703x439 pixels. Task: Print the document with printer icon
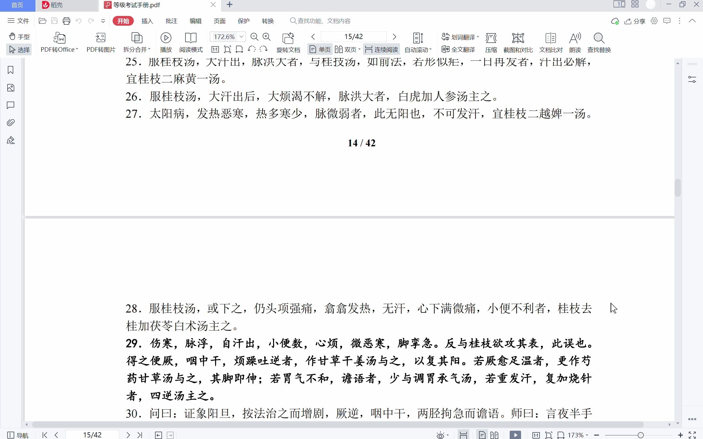(x=66, y=21)
